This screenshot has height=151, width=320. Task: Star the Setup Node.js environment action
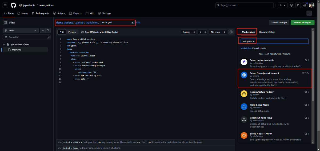click(303, 73)
